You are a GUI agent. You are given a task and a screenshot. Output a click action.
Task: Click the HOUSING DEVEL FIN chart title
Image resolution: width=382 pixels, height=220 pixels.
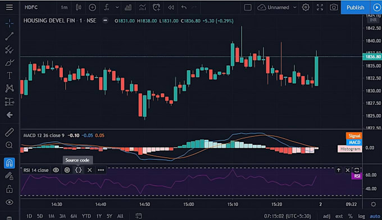pos(60,21)
